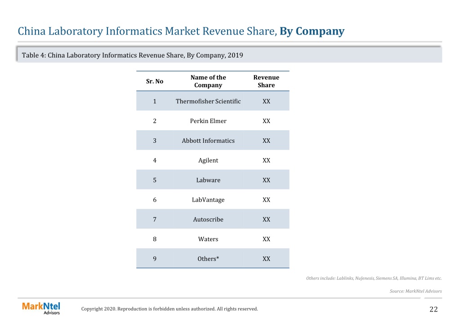460x318 pixels.
Task: Select the 'Agilent' cell
Action: click(x=208, y=160)
